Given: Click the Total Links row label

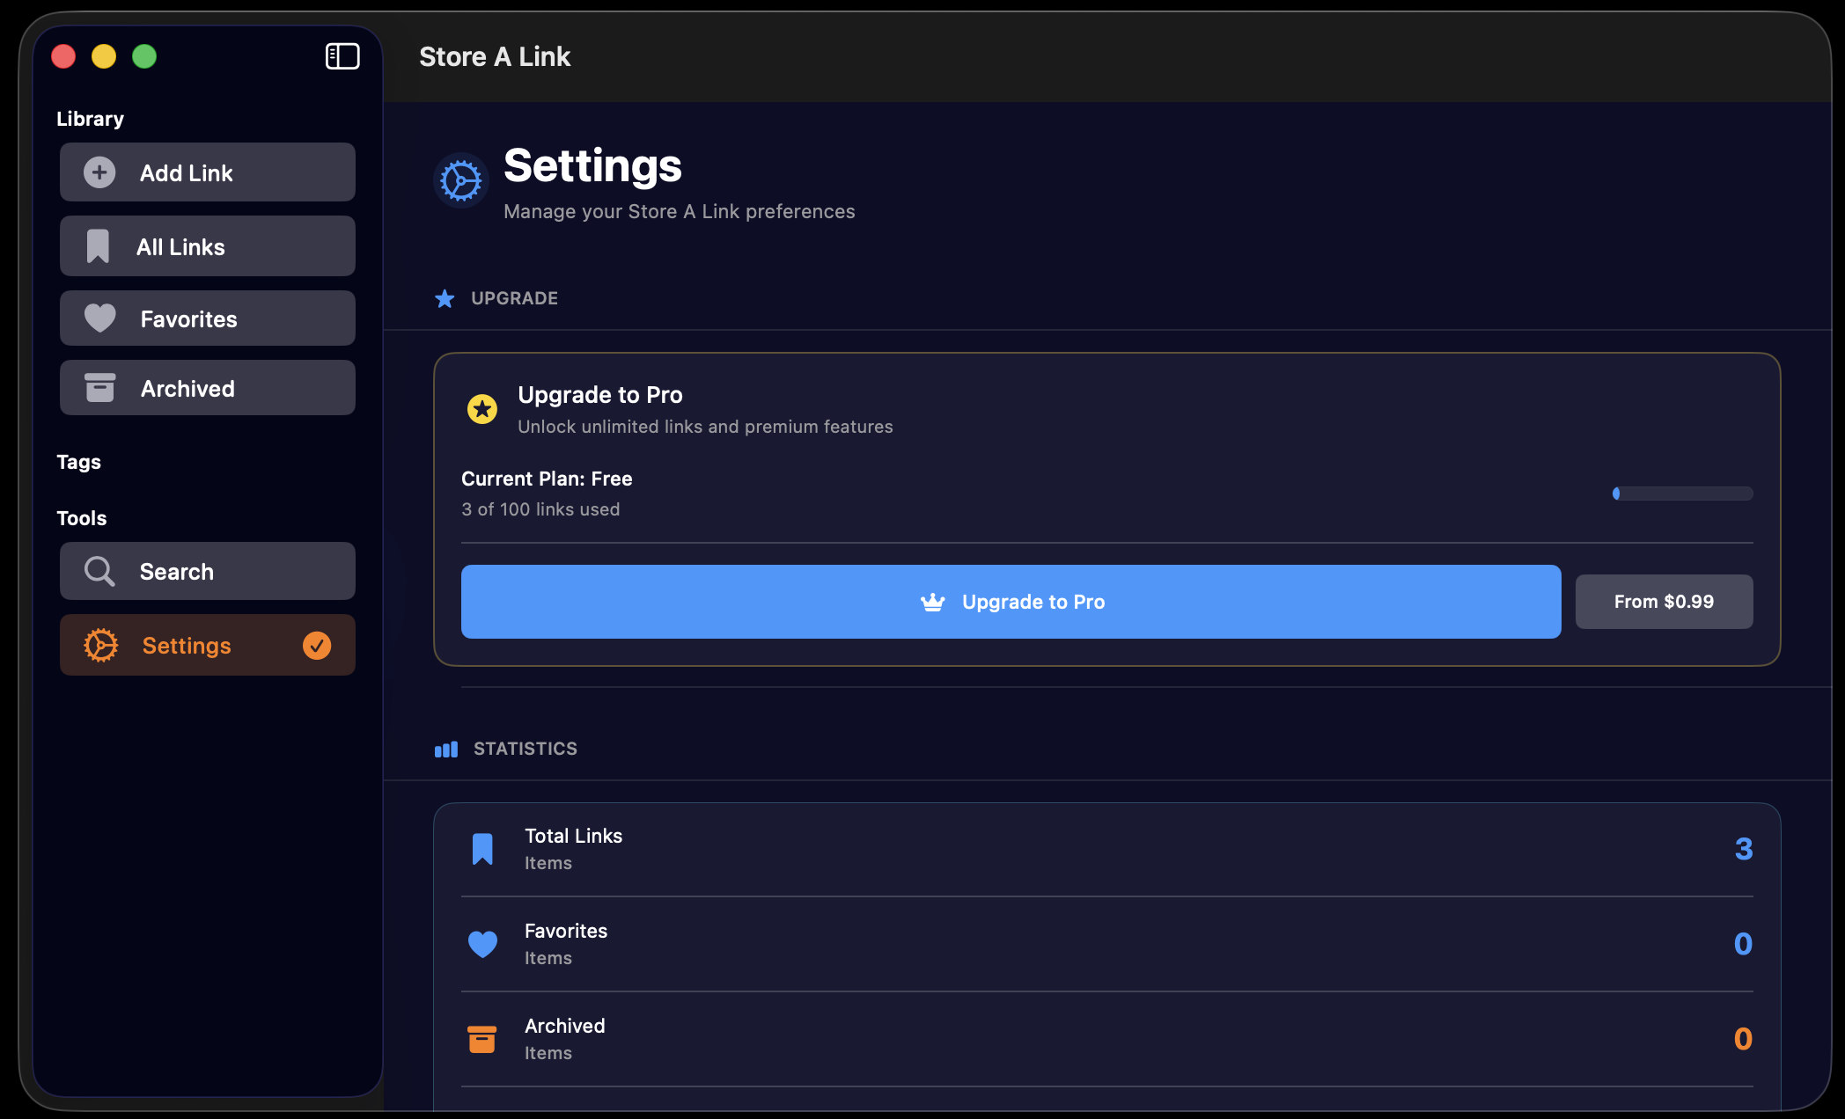Looking at the screenshot, I should (573, 836).
